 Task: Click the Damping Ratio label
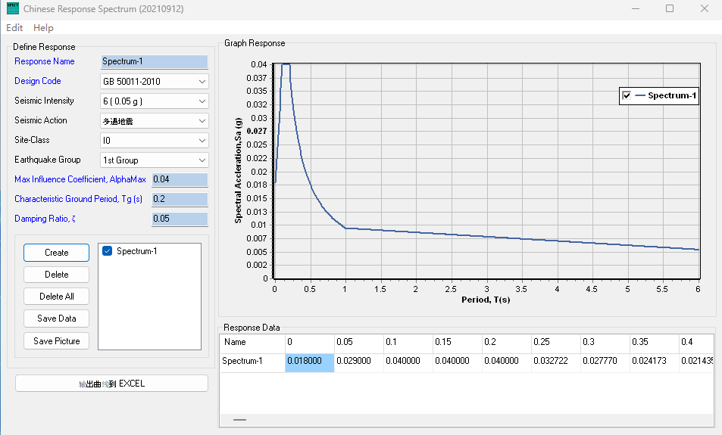coord(45,219)
